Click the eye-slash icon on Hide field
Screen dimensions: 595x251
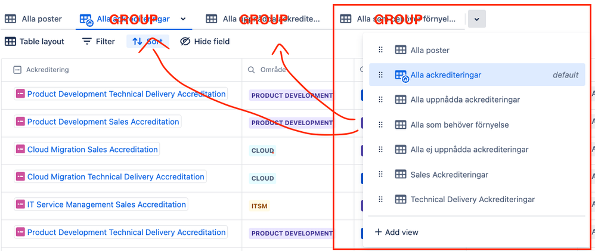(185, 41)
